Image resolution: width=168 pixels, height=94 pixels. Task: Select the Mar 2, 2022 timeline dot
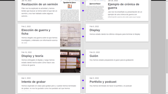click(83, 80)
